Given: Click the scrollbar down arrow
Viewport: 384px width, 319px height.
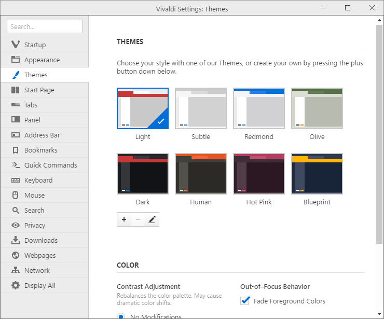Looking at the screenshot, I should point(379,314).
